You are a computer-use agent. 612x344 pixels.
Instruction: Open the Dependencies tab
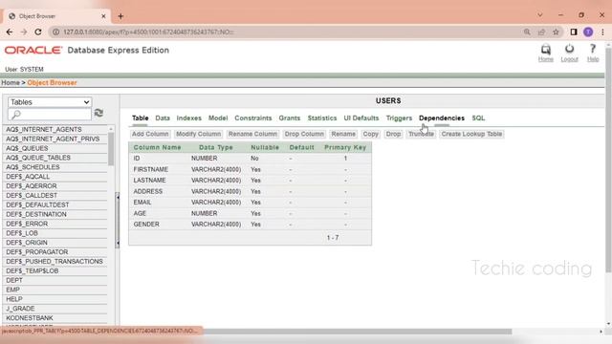pyautogui.click(x=442, y=118)
